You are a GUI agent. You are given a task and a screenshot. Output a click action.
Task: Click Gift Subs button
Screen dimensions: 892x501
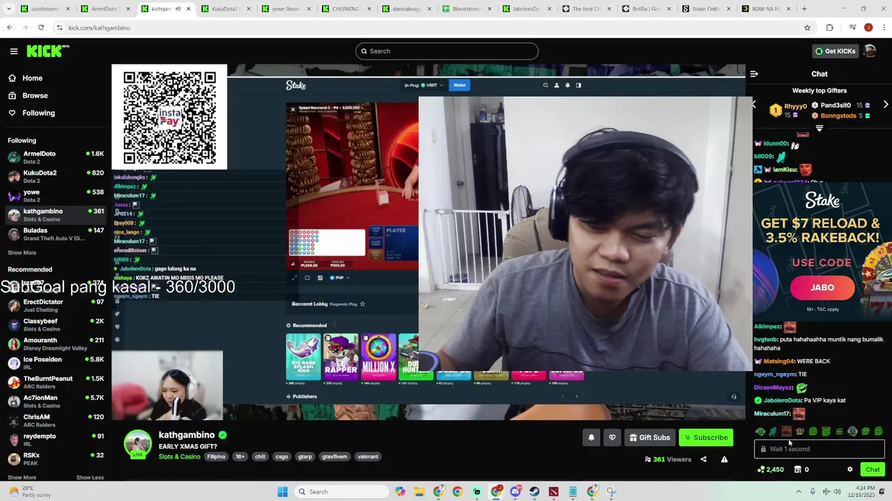coord(649,438)
